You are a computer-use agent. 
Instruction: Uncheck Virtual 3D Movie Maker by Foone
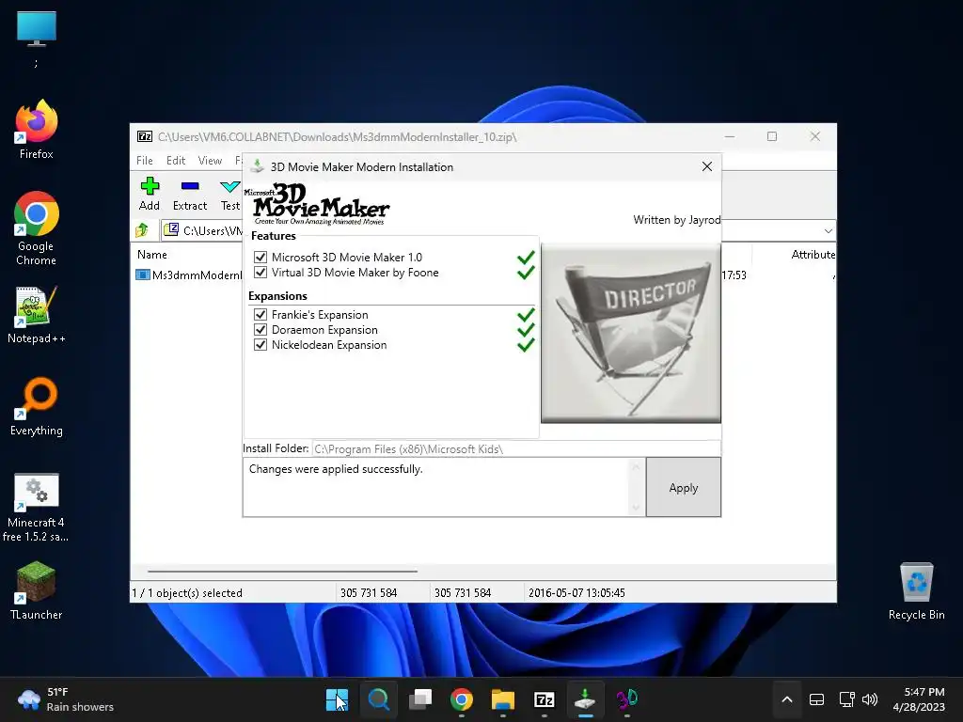point(260,273)
